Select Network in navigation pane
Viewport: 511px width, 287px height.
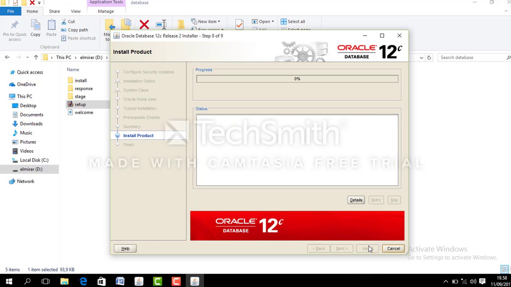(26, 181)
